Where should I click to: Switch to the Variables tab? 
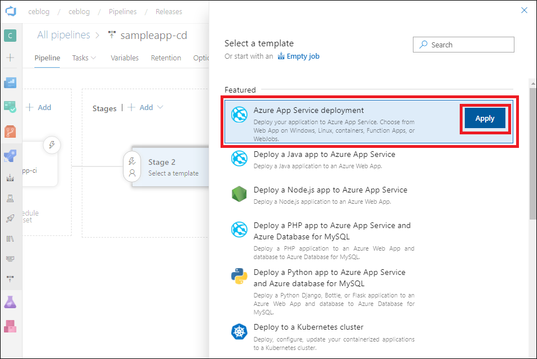click(x=125, y=58)
